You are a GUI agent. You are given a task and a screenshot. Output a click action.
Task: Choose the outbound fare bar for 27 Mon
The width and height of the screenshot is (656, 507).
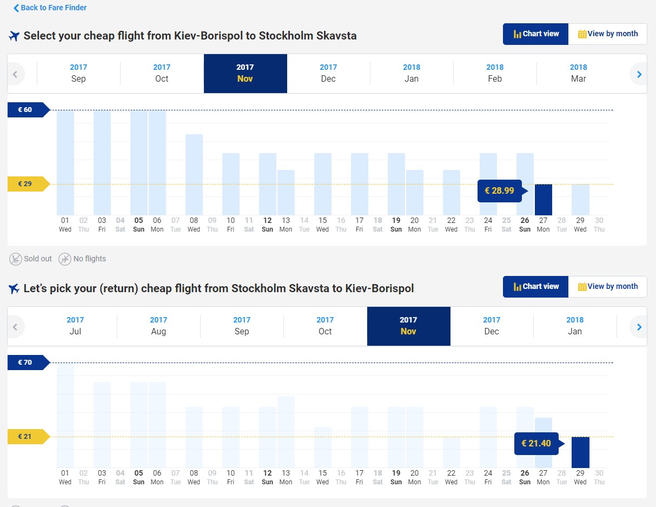pos(544,200)
